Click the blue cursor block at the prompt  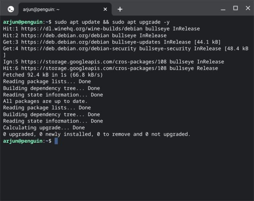56,141
